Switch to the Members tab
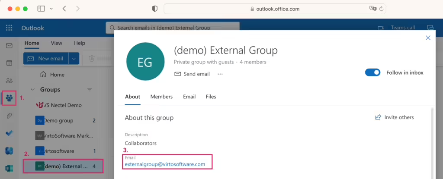 [x=161, y=97]
